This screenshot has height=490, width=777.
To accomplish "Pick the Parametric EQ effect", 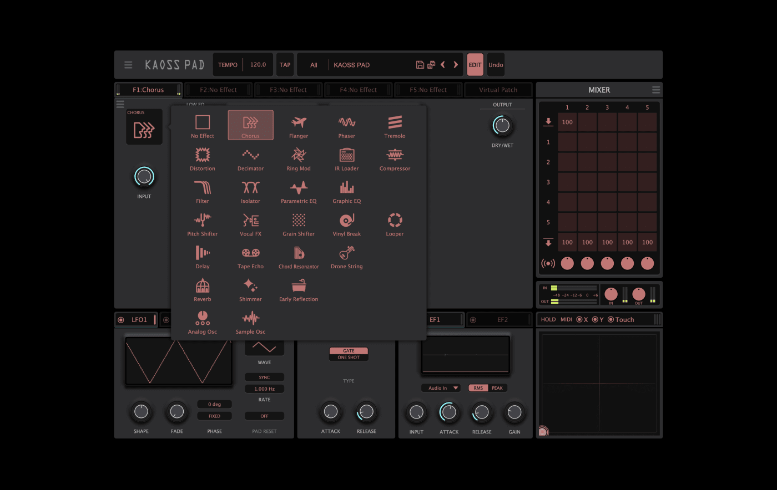I will click(299, 191).
